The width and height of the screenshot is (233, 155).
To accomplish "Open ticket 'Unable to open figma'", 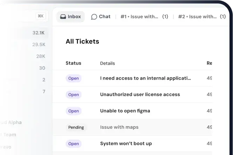I will [132, 111].
